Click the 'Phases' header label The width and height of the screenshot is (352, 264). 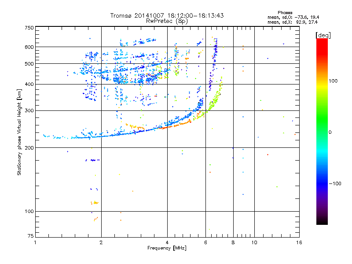285,13
